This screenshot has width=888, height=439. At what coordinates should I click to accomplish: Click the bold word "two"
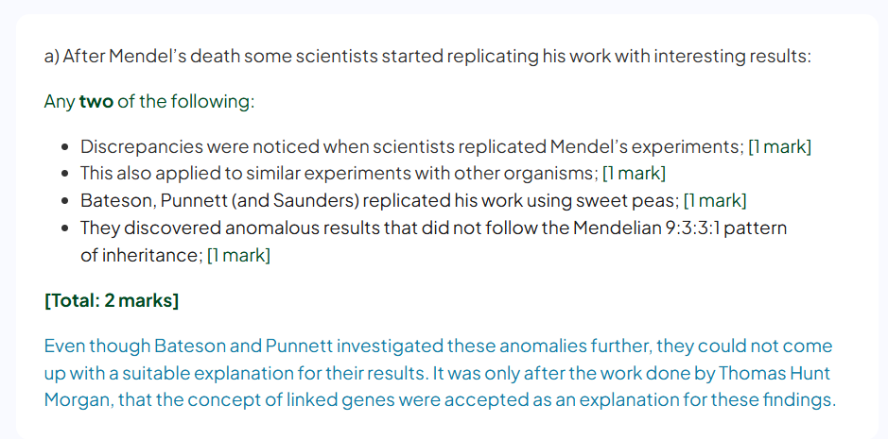click(x=96, y=102)
